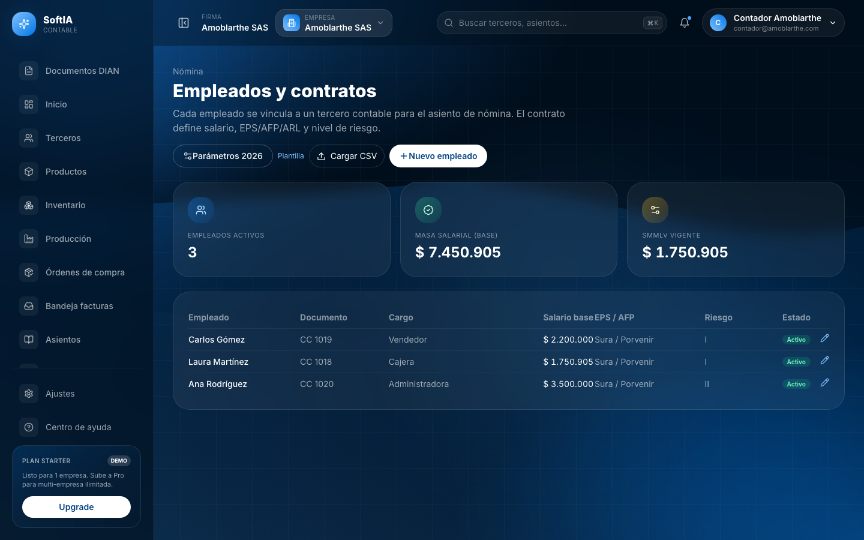Open the Empresa Amoblarthe SAS dropdown
The image size is (864, 540).
tap(334, 23)
